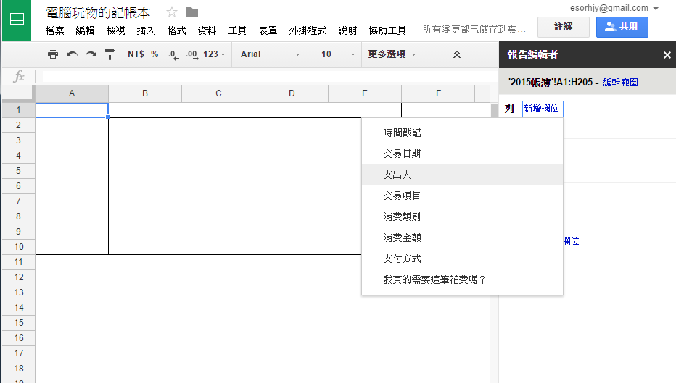Select column F header

(x=438, y=93)
